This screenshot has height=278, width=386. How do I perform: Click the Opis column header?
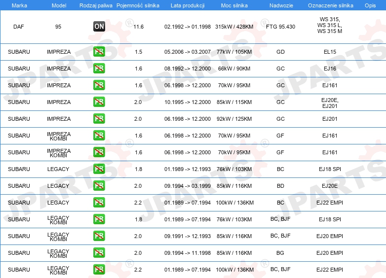click(x=370, y=5)
